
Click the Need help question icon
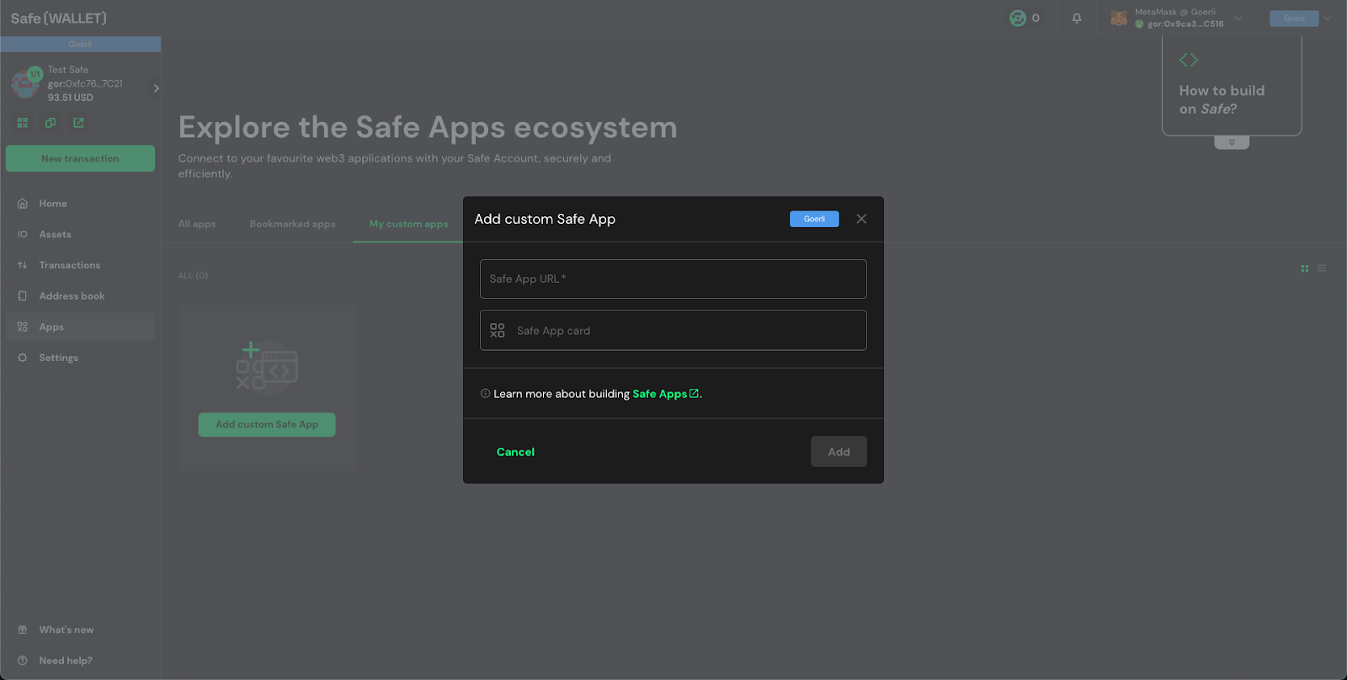coord(23,661)
